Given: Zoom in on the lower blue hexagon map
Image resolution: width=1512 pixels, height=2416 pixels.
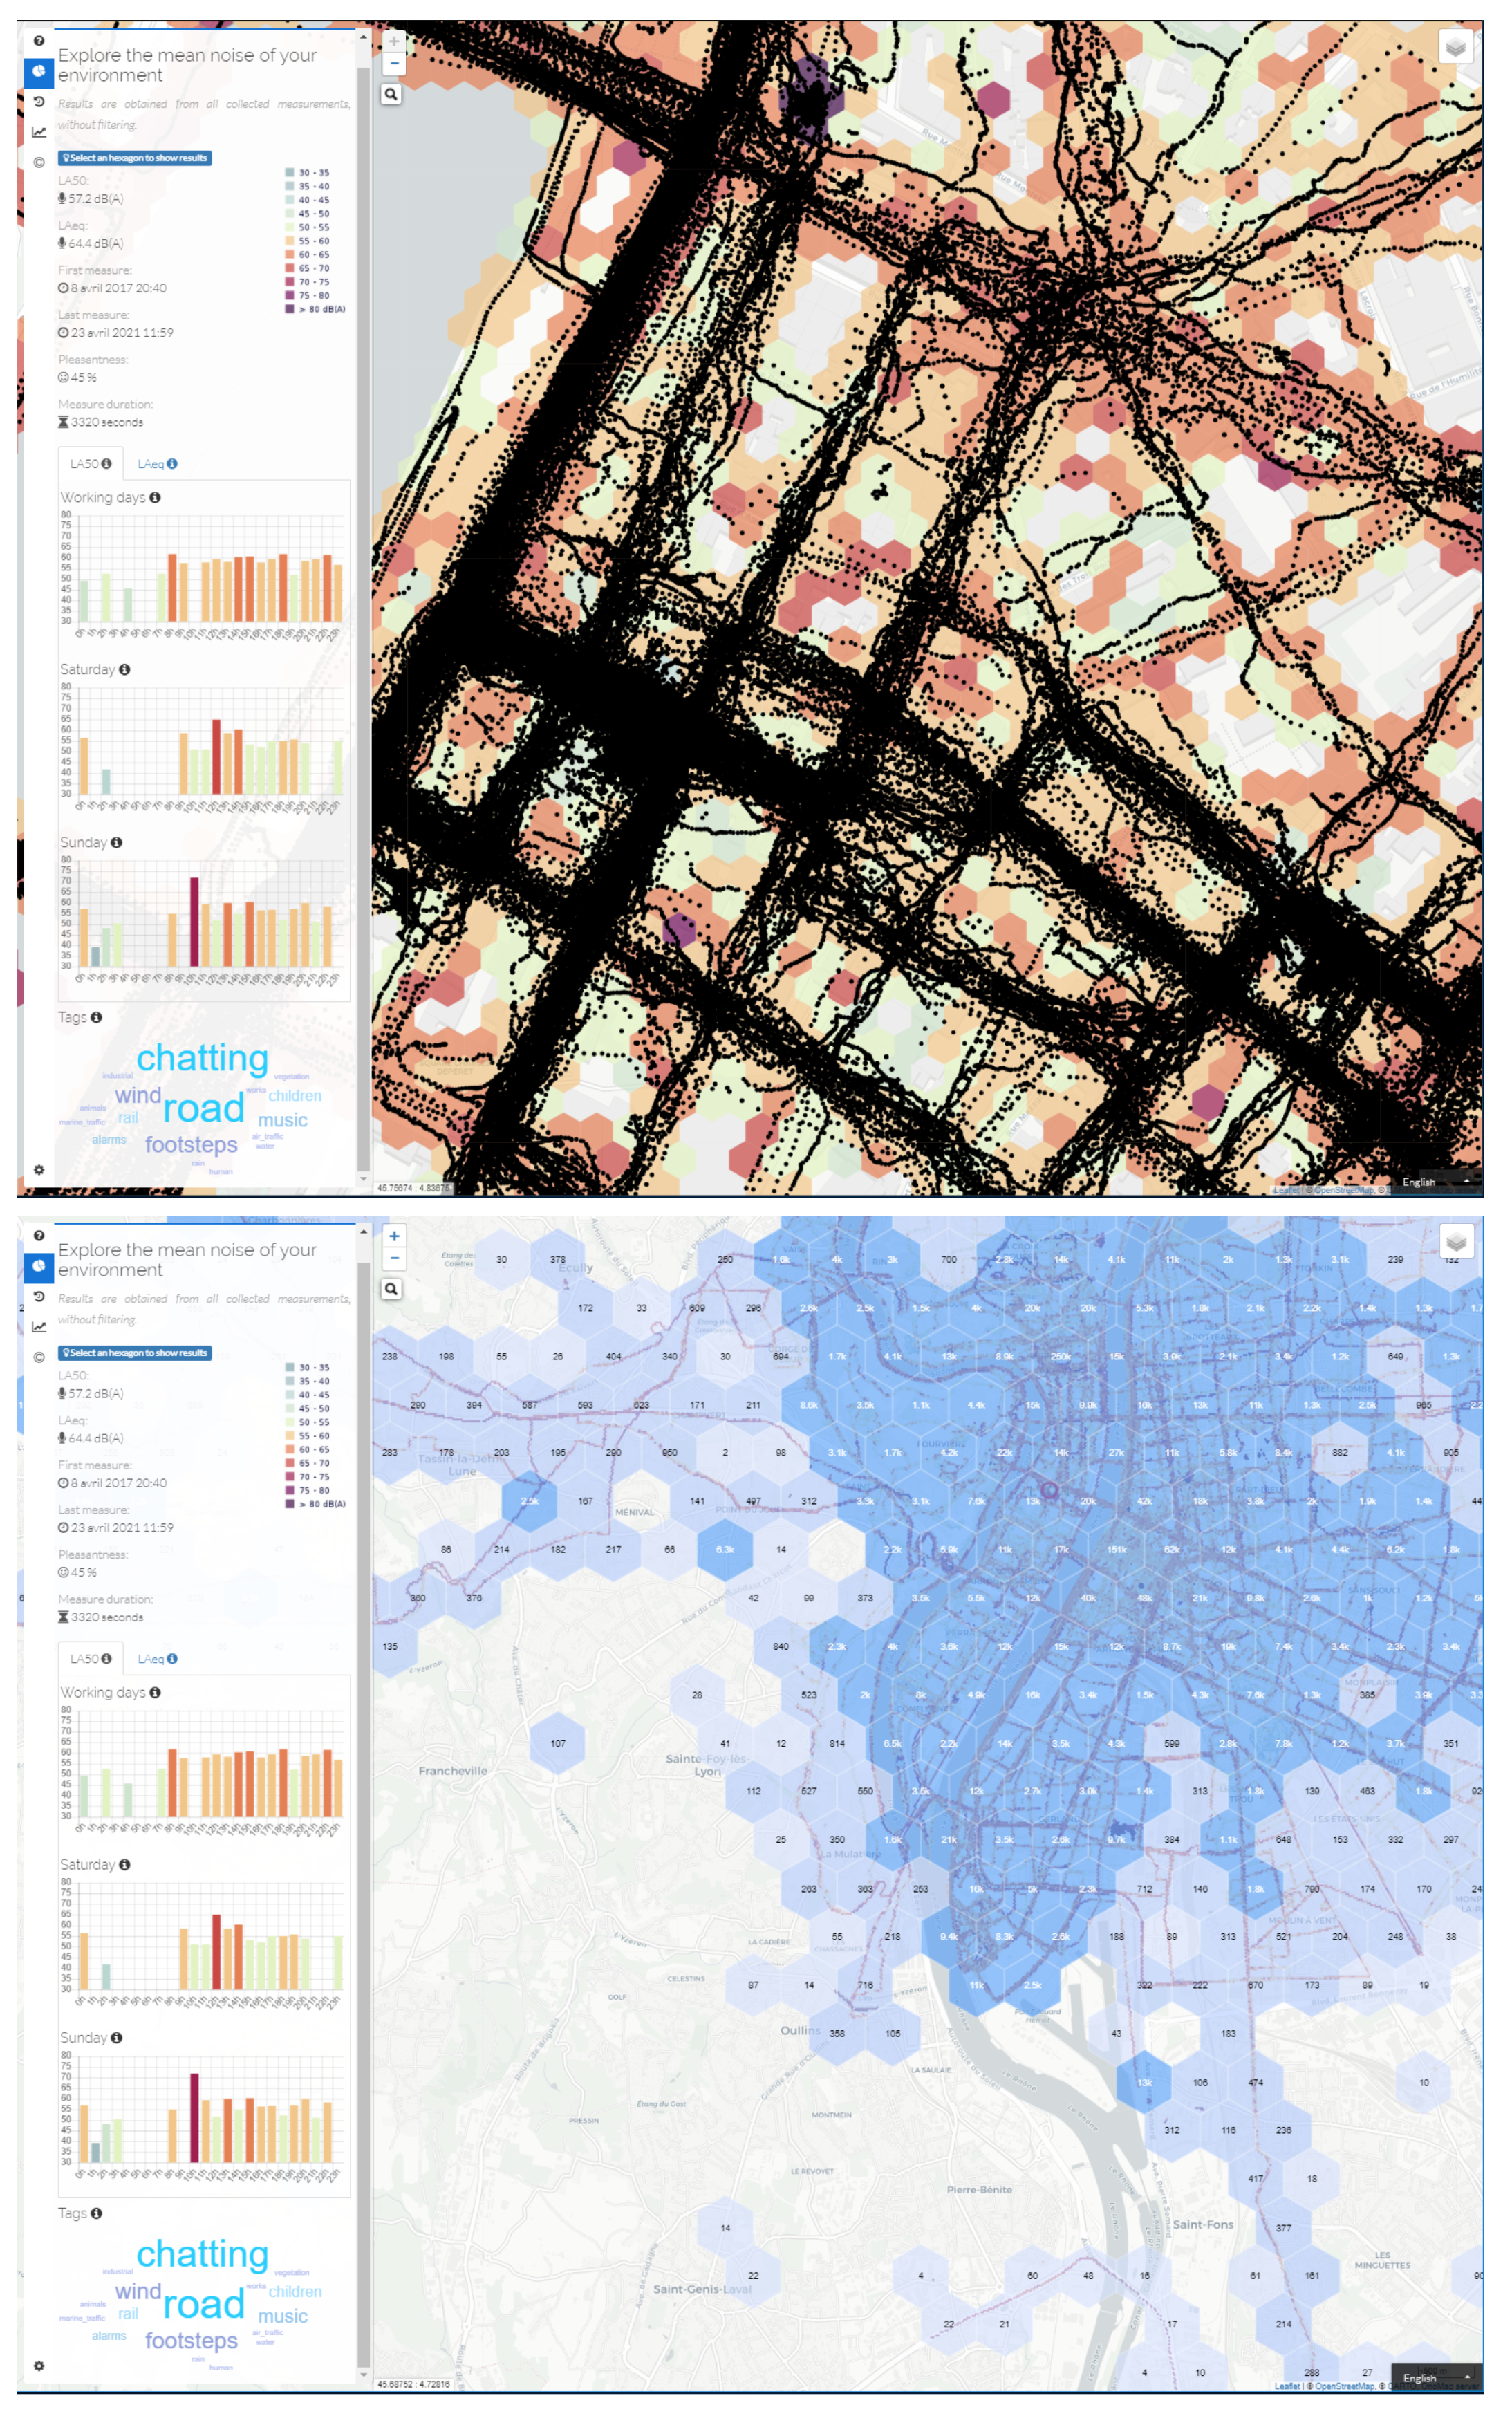Looking at the screenshot, I should coord(394,1236).
